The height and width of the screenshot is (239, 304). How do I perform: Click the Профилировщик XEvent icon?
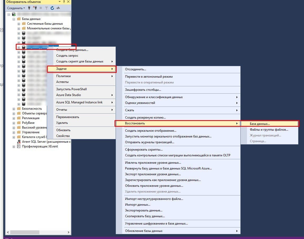click(x=19, y=146)
